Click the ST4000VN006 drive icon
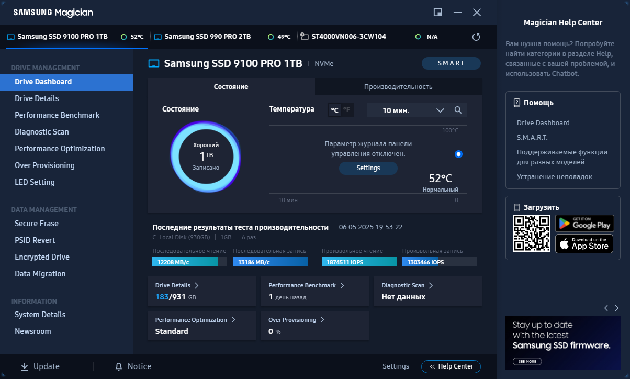The width and height of the screenshot is (630, 379). point(305,37)
